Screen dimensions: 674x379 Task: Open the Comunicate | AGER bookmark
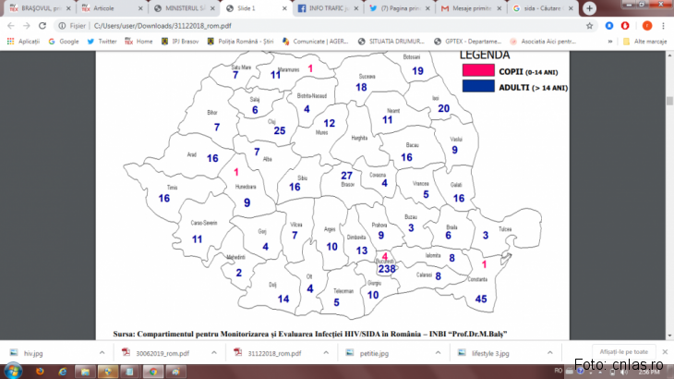[x=315, y=42]
